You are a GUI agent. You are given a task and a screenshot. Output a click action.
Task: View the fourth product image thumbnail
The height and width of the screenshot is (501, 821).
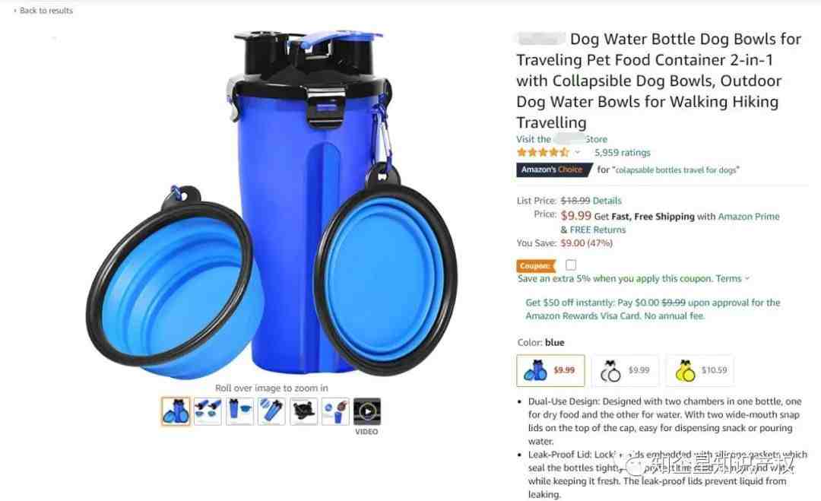271,411
